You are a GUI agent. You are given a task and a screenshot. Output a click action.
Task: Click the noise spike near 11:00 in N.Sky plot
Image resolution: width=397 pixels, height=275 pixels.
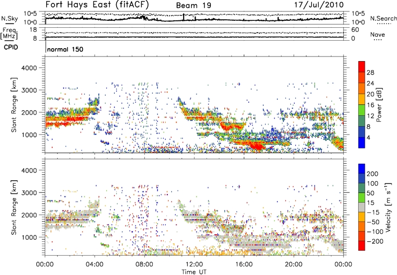(x=184, y=17)
